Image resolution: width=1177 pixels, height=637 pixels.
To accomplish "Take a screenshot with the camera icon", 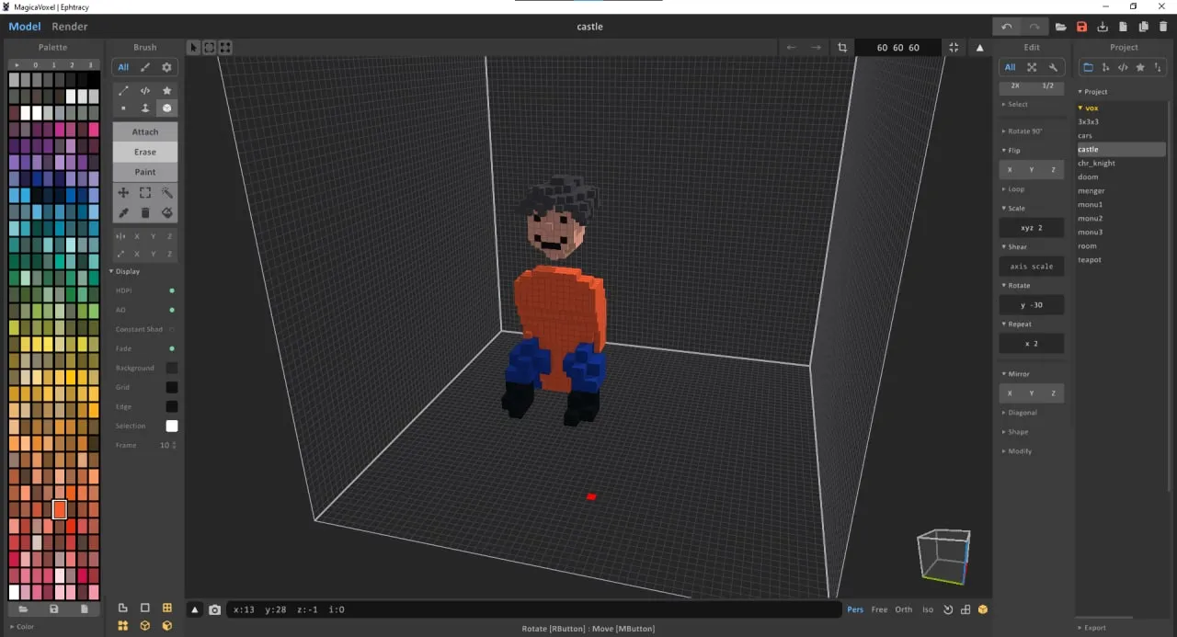I will [x=214, y=609].
